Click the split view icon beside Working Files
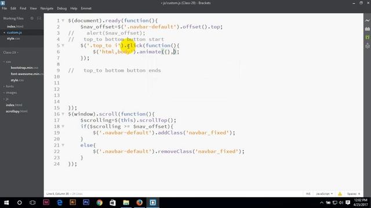371x208 pixels. [x=39, y=18]
